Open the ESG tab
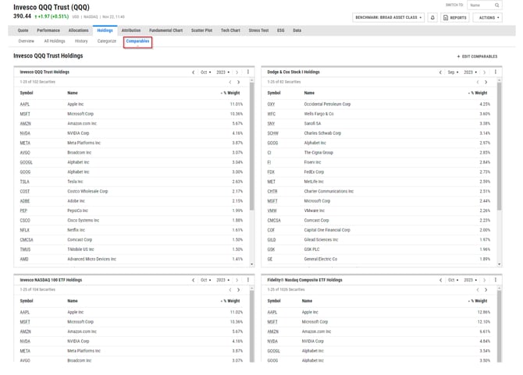Image resolution: width=523 pixels, height=375 pixels. (281, 30)
